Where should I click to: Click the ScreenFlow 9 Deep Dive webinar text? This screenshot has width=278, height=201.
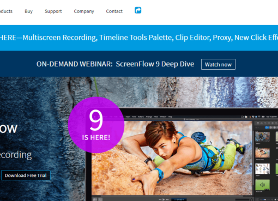(x=155, y=64)
